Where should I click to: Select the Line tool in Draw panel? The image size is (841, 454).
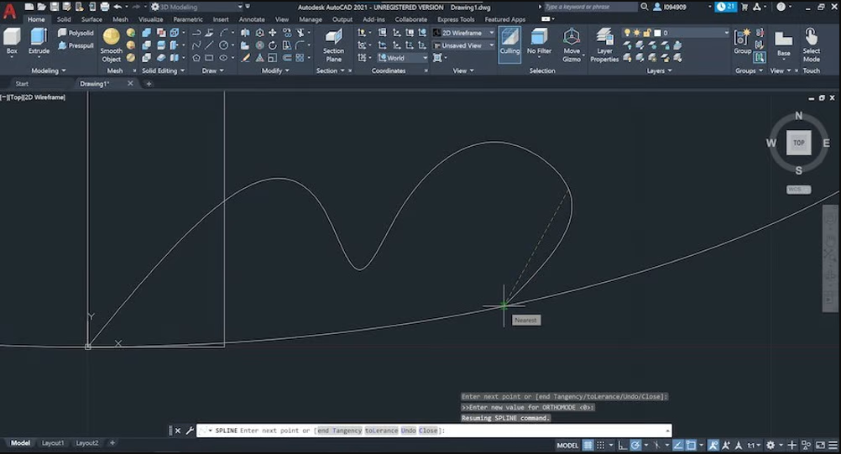tap(209, 45)
